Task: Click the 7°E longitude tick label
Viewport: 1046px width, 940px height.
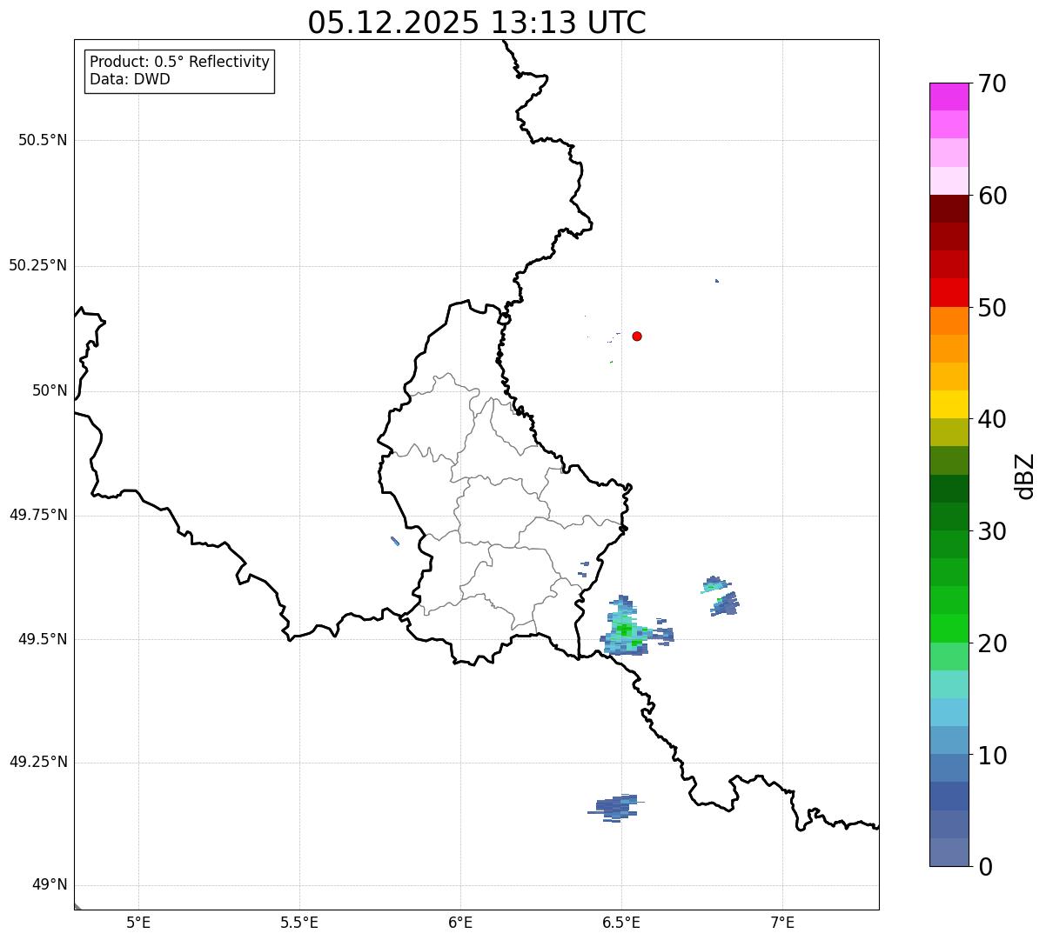Action: (x=782, y=922)
